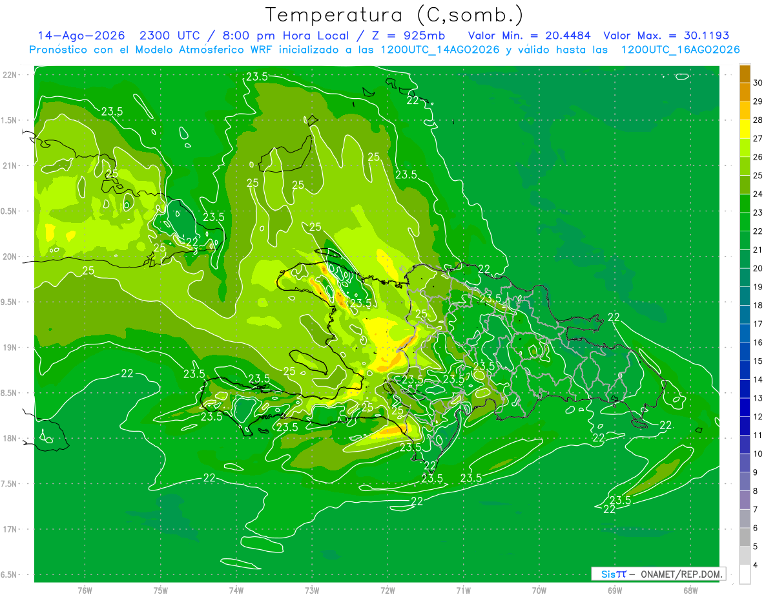The width and height of the screenshot is (775, 599).
Task: Click the '21N' latitude axis label
Action: 10,165
